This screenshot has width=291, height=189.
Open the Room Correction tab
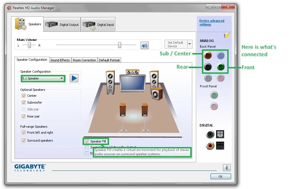pos(84,60)
